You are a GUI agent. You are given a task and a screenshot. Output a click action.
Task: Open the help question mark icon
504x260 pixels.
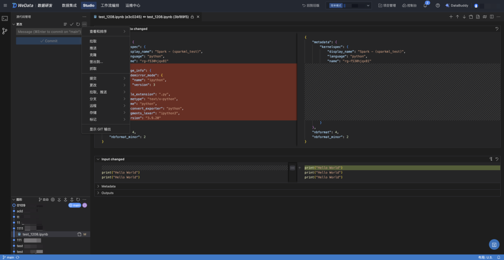pyautogui.click(x=438, y=6)
